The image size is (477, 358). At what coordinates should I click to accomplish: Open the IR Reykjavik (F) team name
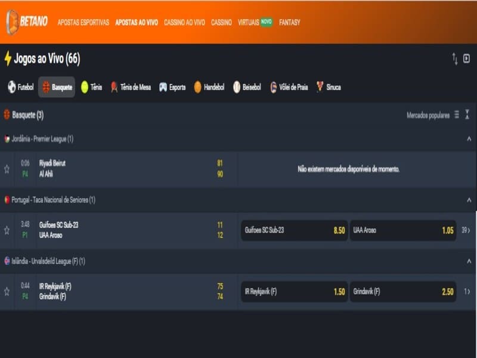click(x=55, y=286)
